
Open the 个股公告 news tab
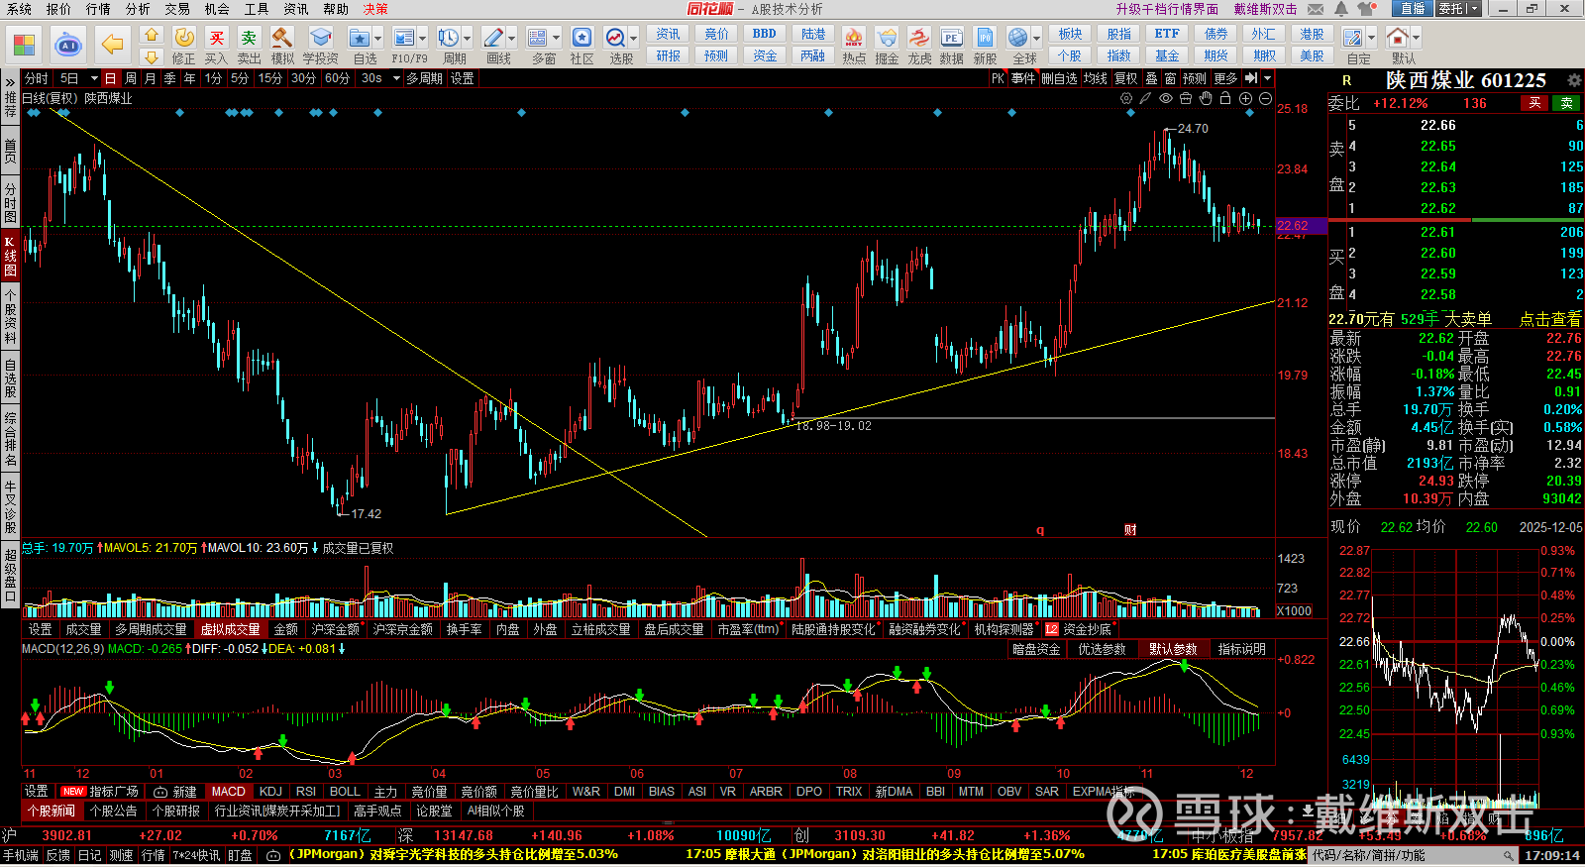click(x=113, y=811)
